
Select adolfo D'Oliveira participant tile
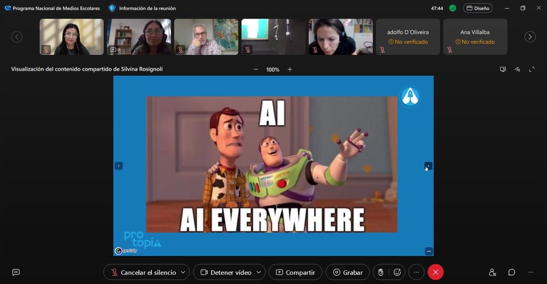tap(408, 37)
